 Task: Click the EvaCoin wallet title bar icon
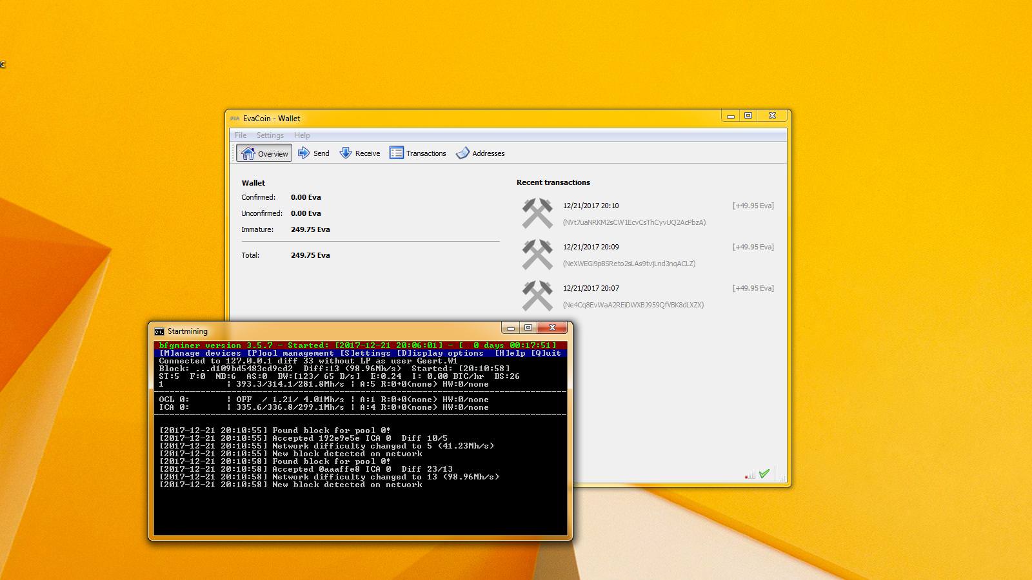(235, 119)
